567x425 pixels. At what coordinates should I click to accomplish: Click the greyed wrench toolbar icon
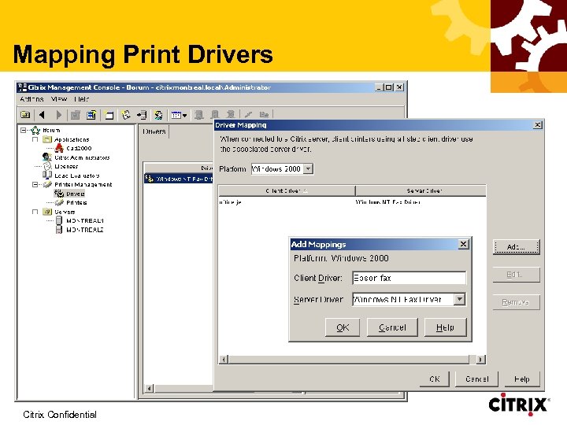pyautogui.click(x=248, y=115)
